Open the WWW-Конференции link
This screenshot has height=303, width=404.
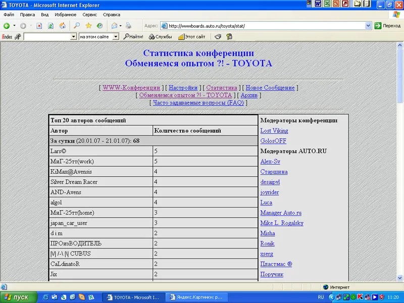pyautogui.click(x=131, y=87)
